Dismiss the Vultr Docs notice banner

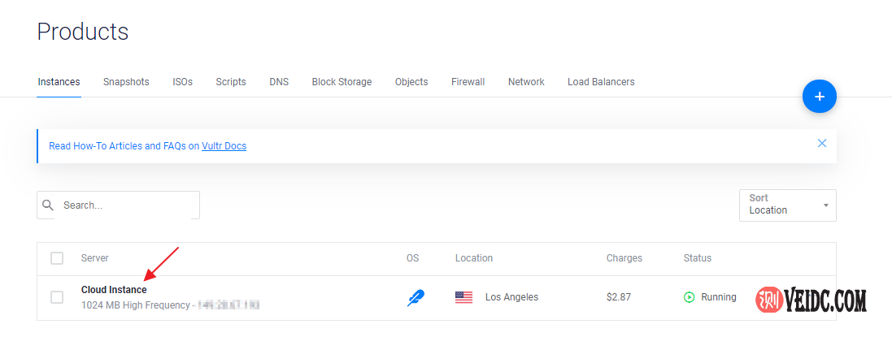coord(821,143)
